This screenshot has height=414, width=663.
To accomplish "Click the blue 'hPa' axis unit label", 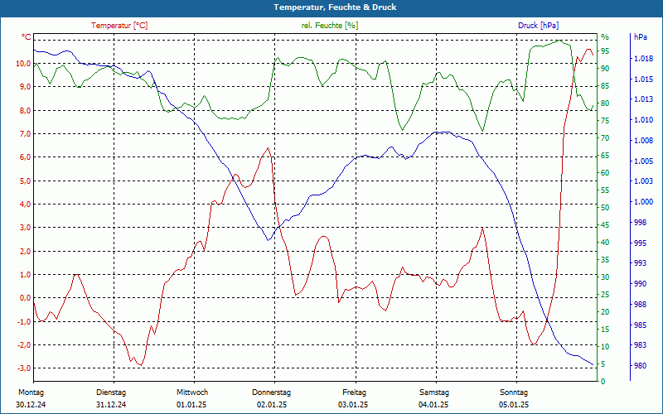I will 640,37.
